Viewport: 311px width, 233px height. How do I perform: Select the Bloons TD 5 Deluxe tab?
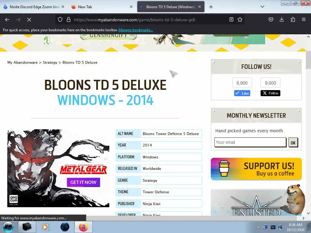(x=171, y=7)
